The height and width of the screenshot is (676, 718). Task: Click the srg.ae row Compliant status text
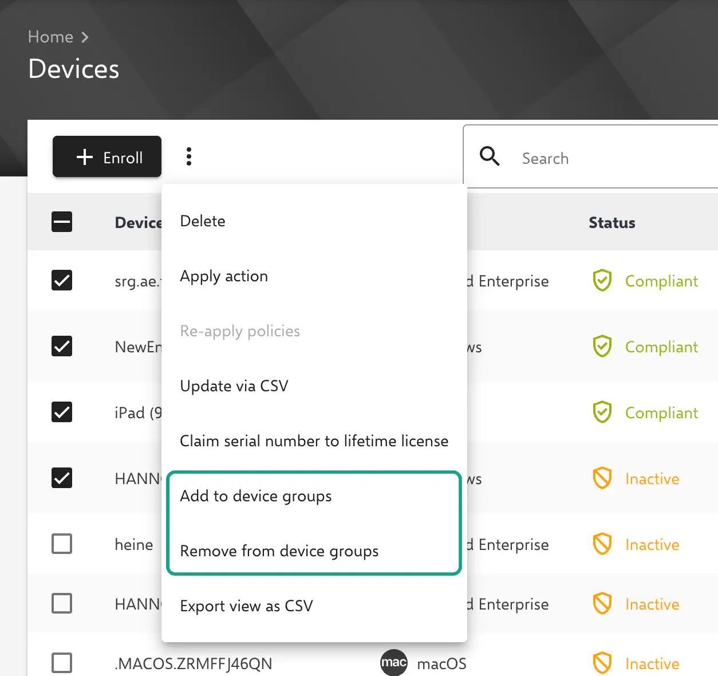click(661, 281)
